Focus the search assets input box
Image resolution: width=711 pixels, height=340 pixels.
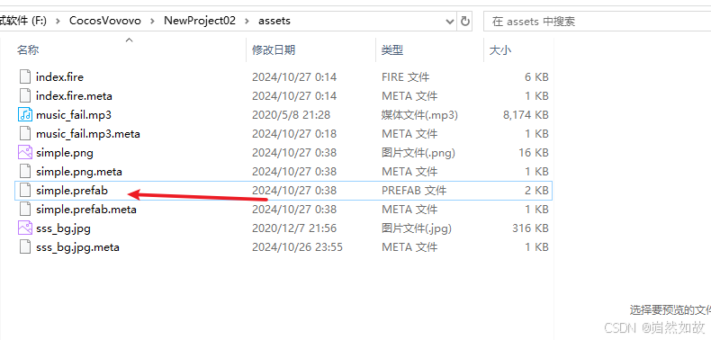tap(597, 21)
